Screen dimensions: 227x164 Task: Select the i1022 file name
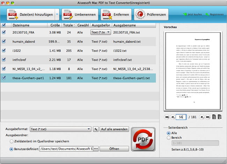coord(16,51)
